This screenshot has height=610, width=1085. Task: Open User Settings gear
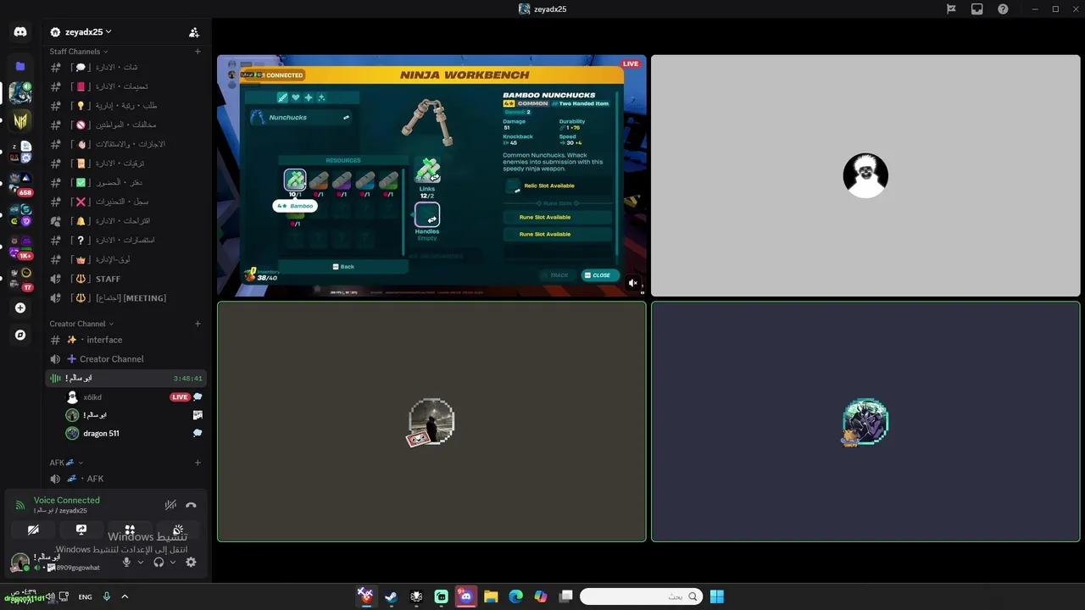tap(191, 562)
